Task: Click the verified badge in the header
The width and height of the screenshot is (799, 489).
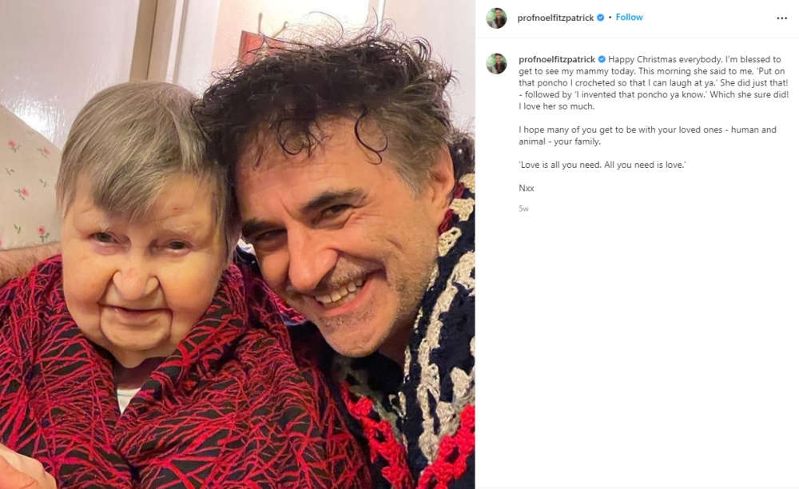Action: pyautogui.click(x=600, y=18)
